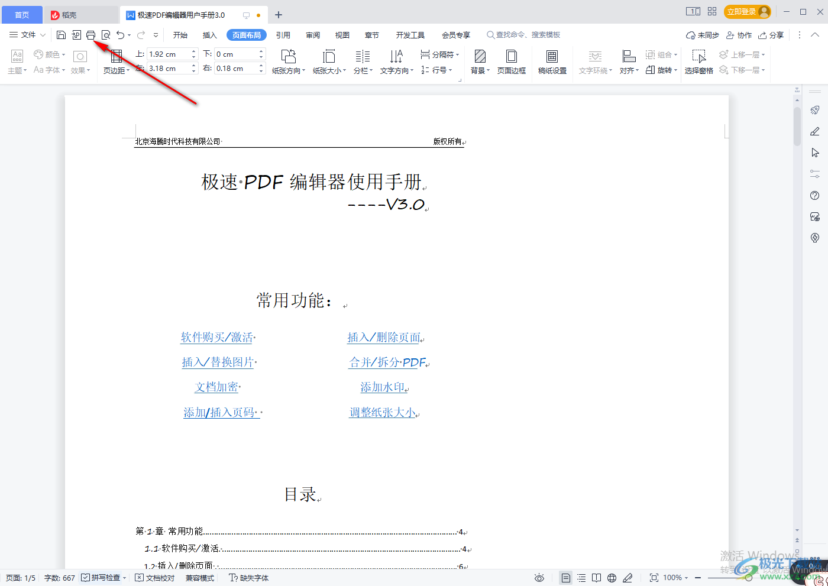The height and width of the screenshot is (586, 828).
Task: Click the 立即登录 login button
Action: (x=748, y=12)
